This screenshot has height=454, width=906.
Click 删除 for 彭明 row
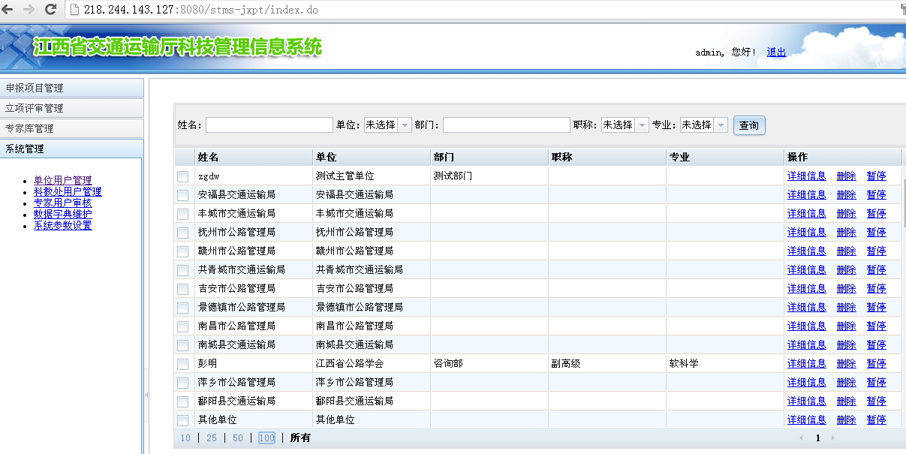pos(847,364)
